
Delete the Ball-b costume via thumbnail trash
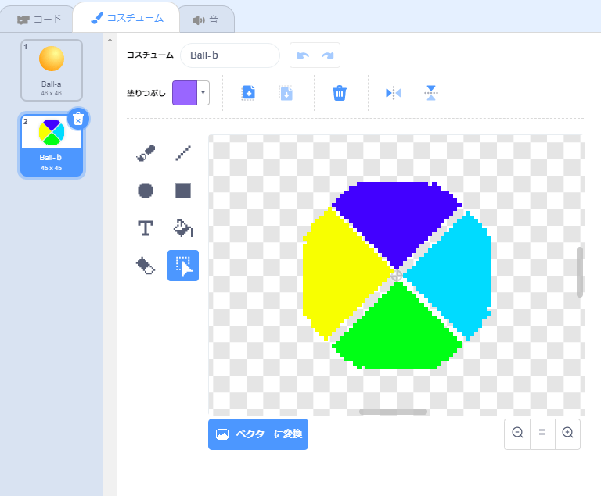78,120
